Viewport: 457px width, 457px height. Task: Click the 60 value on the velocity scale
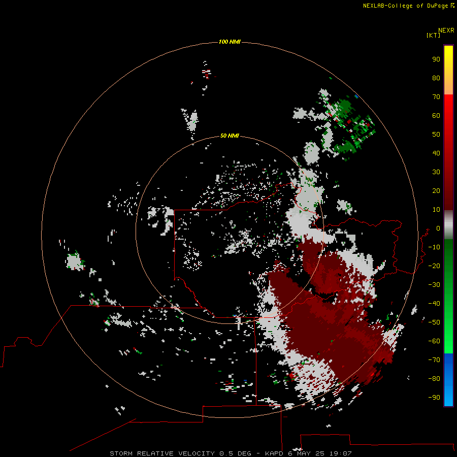[x=436, y=116]
